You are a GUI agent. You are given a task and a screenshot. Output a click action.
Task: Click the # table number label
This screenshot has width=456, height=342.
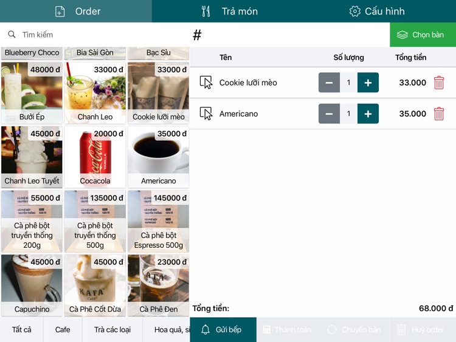click(x=197, y=35)
